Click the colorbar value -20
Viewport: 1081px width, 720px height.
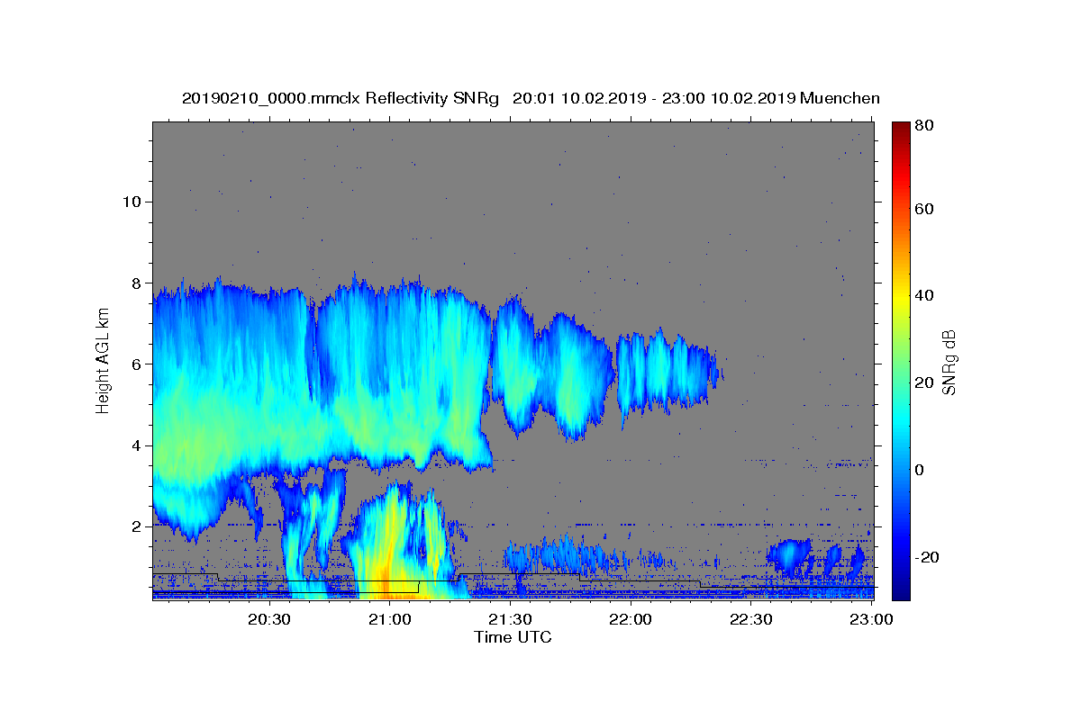pos(928,557)
